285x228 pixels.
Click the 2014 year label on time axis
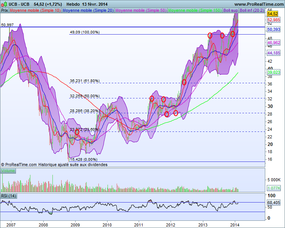pos(235,225)
